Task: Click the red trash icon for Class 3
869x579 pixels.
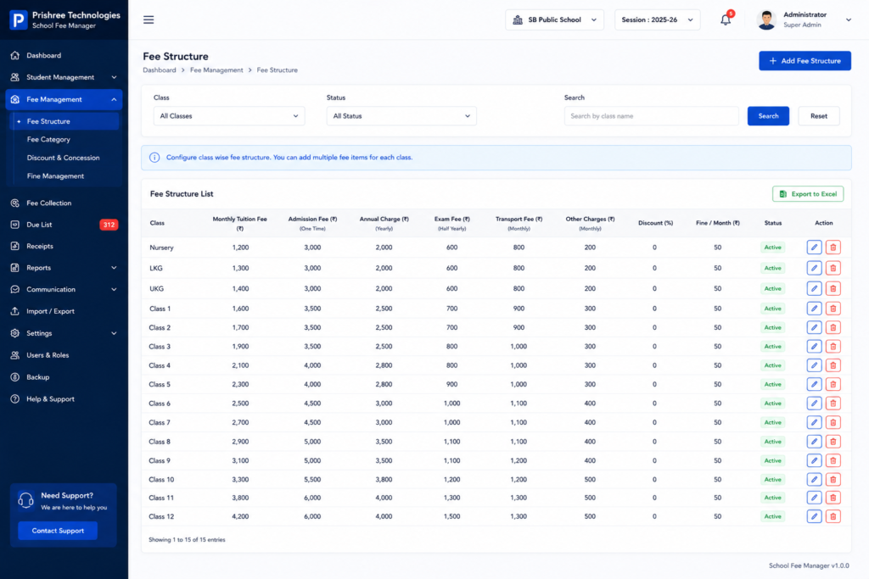Action: [x=833, y=347]
